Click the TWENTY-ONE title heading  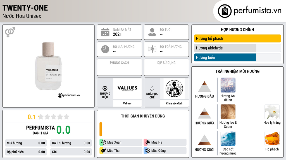click(x=25, y=8)
